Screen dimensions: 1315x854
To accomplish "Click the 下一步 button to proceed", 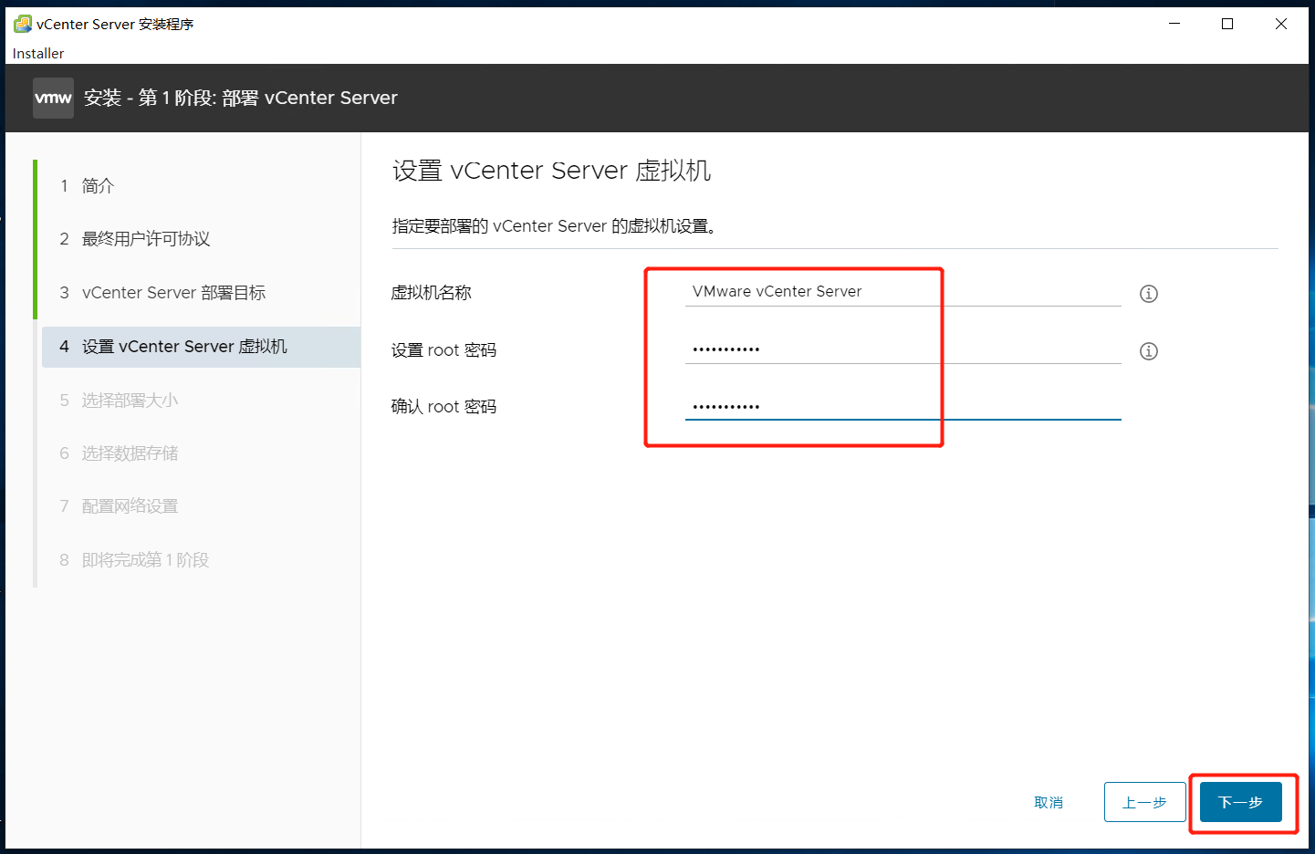I will [1240, 802].
